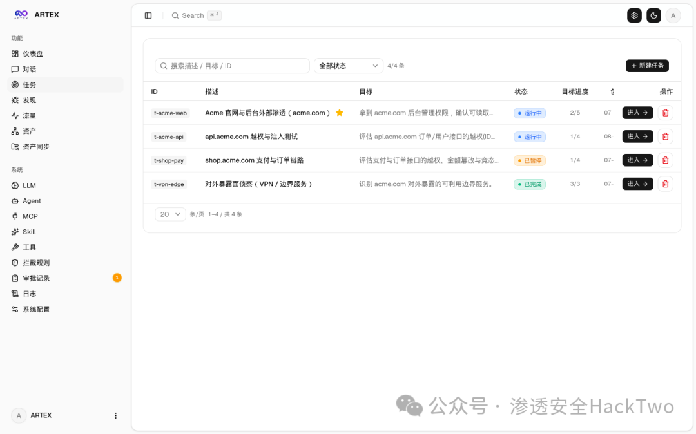
Task: Click the 2/5 progress value
Action: [575, 113]
